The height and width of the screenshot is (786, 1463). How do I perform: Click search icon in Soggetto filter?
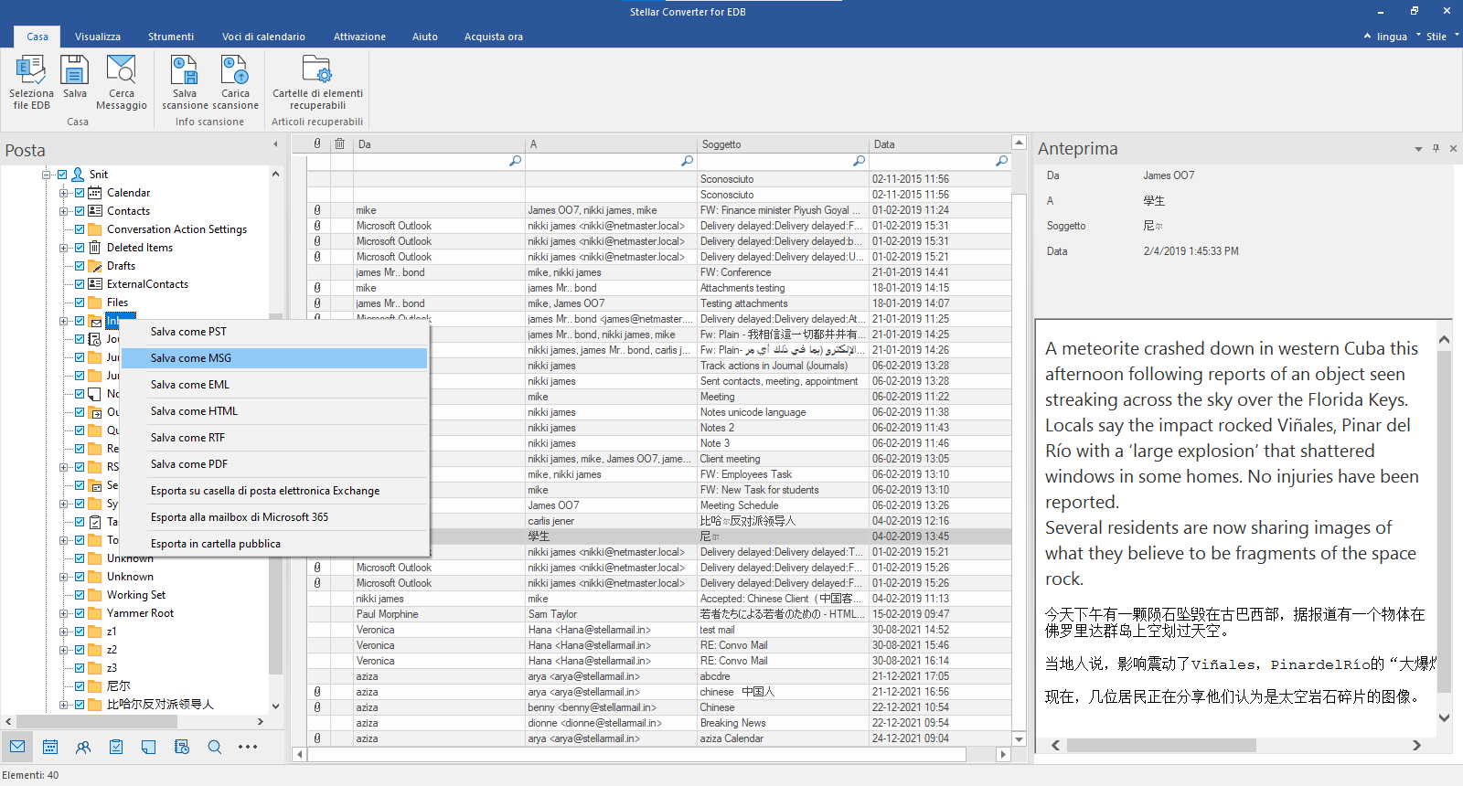860,161
